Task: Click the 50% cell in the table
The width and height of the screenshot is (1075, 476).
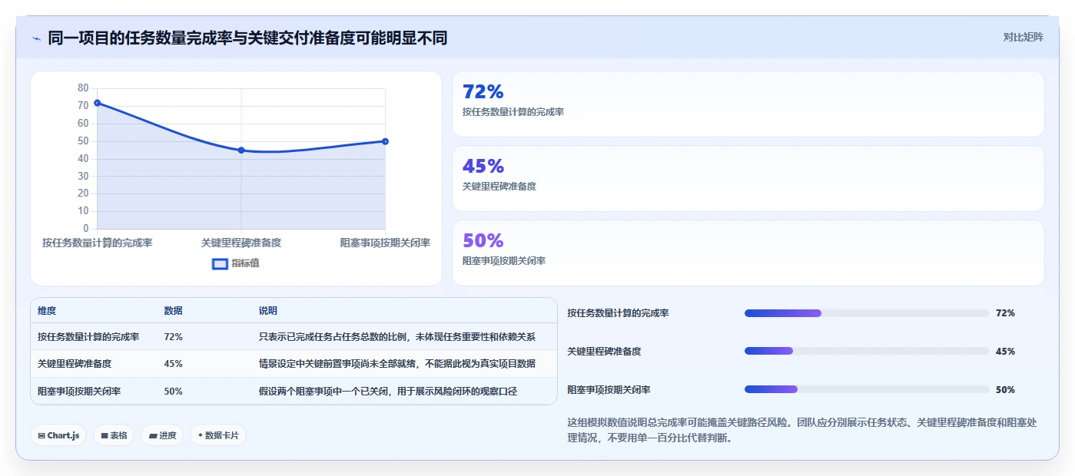Action: click(173, 391)
